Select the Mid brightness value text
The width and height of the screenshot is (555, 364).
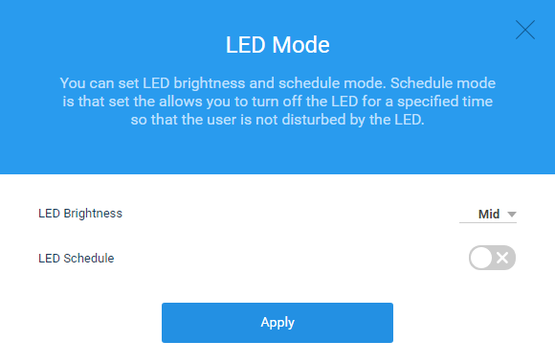tap(489, 214)
